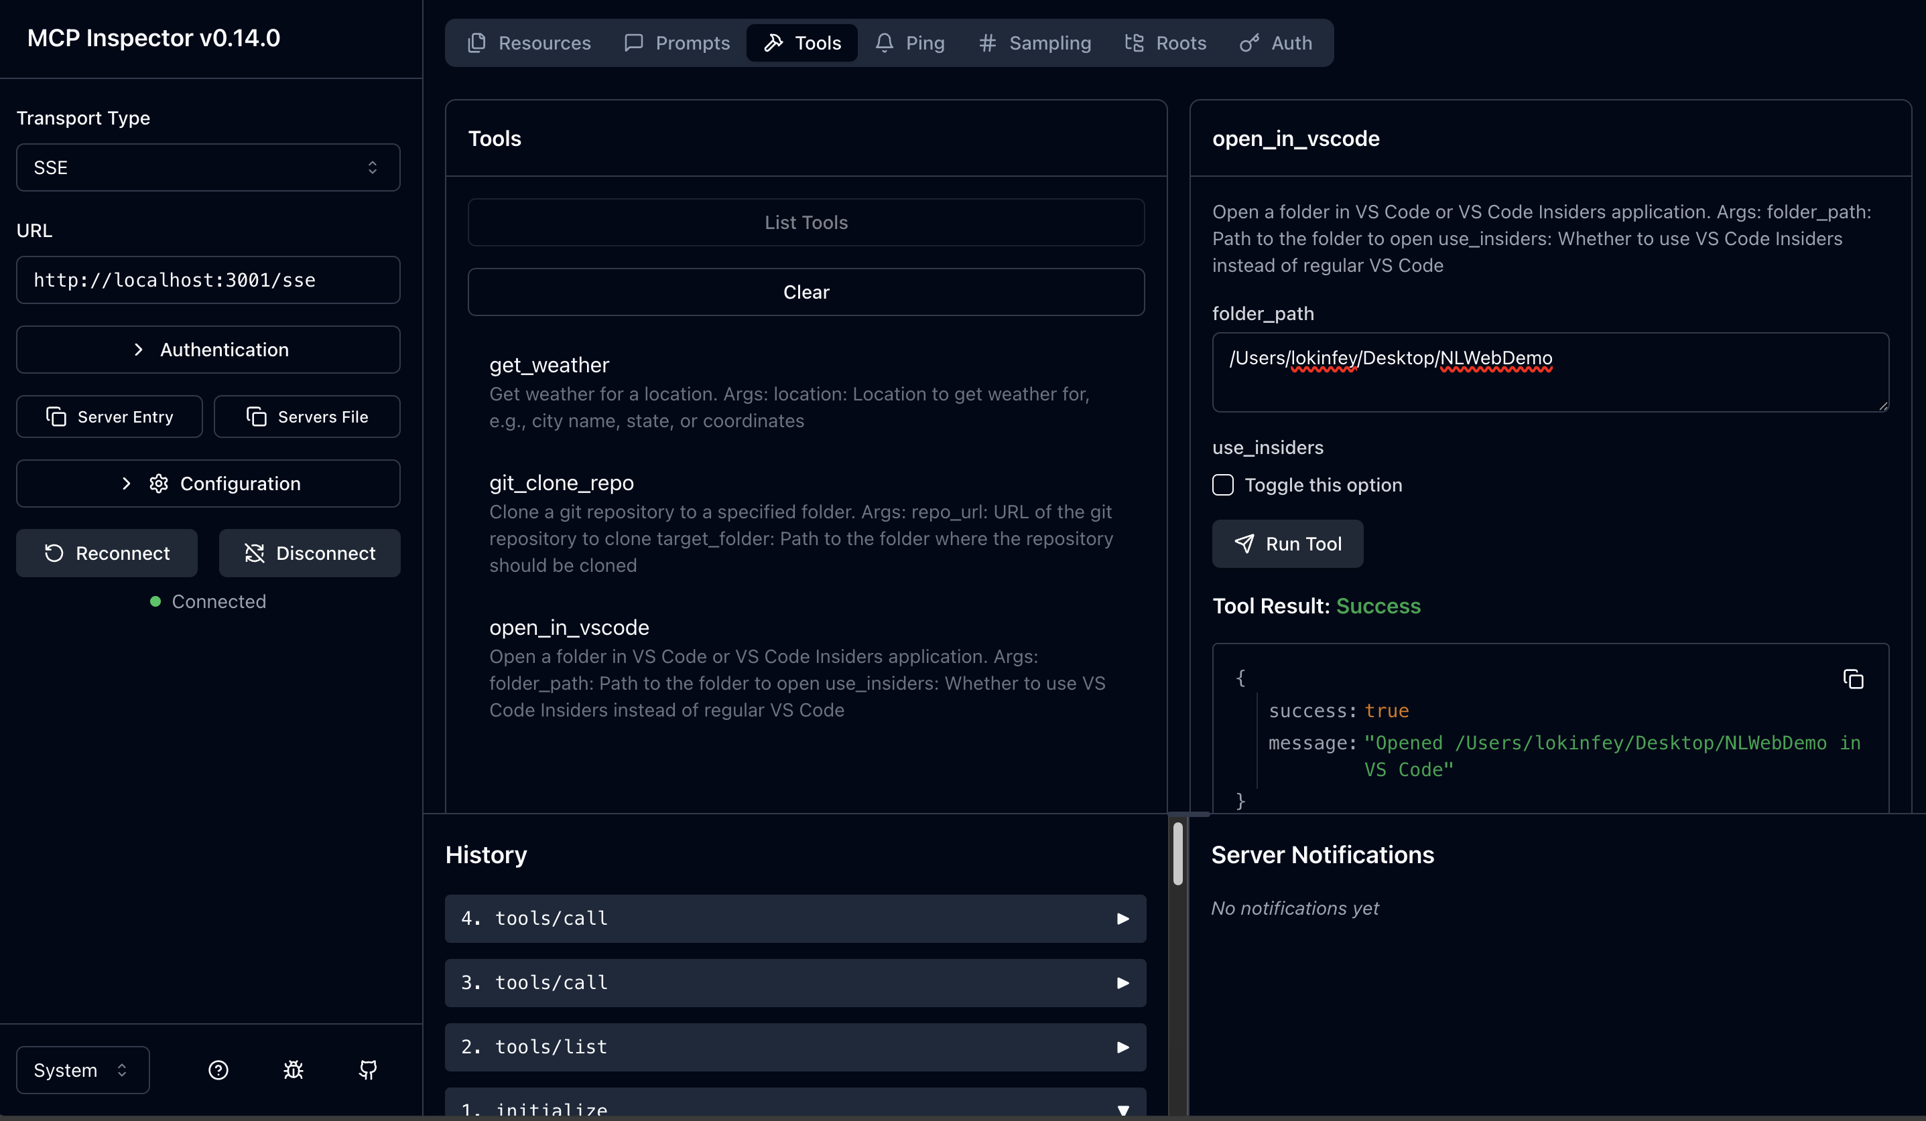Viewport: 1926px width, 1121px height.
Task: Switch to the Prompts tab
Action: (677, 43)
